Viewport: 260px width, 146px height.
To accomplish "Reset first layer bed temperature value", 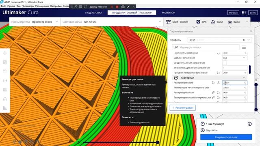I will coord(219,97).
